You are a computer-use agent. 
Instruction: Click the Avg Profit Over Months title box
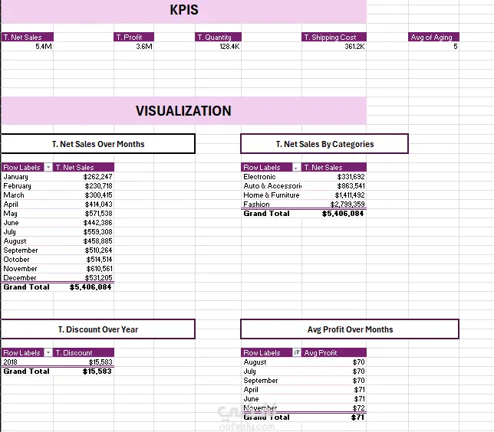point(350,329)
